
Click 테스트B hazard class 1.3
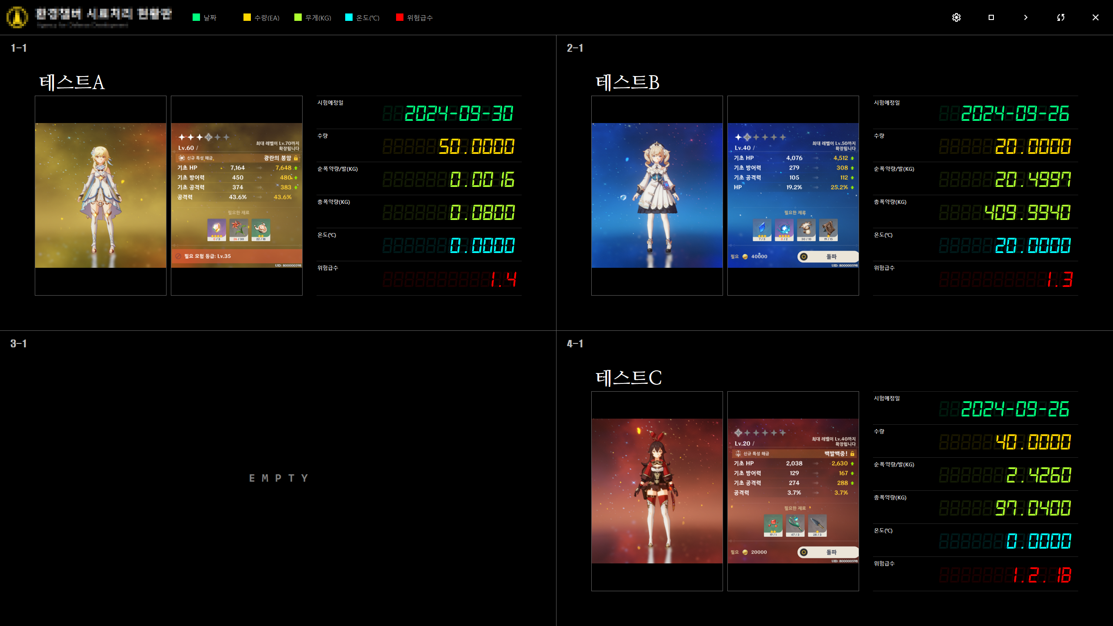(x=1060, y=279)
